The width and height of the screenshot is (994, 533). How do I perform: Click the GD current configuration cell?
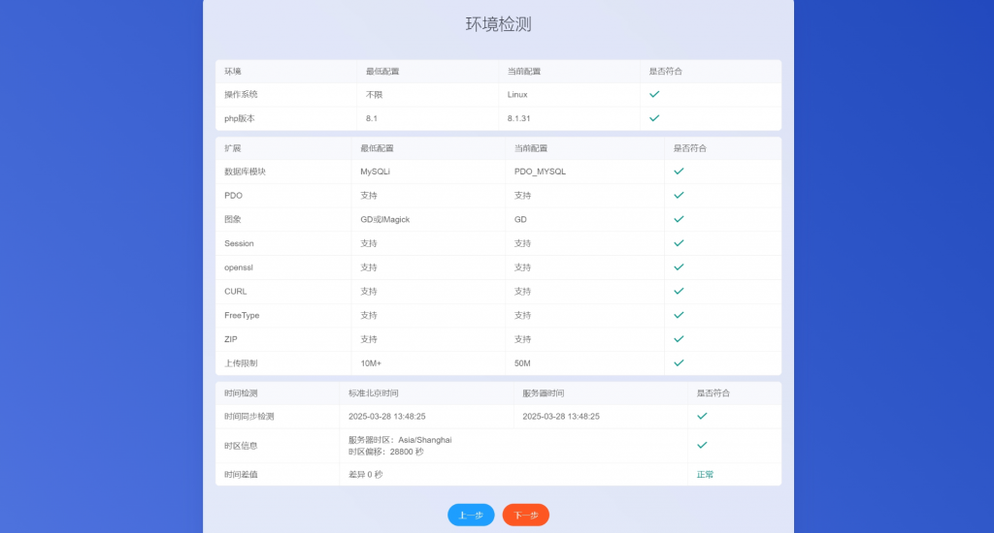[x=520, y=220]
